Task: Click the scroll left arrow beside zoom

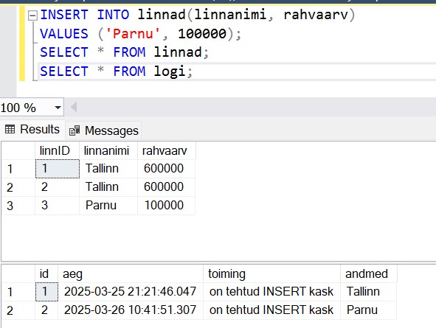Action: point(74,107)
